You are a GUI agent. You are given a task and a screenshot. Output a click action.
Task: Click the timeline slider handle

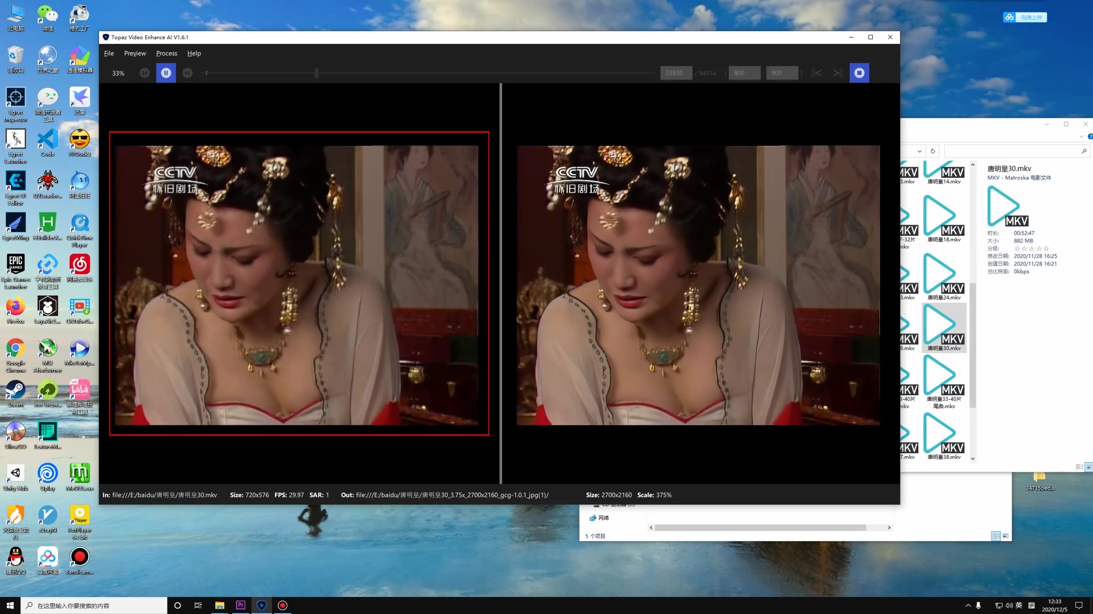316,73
